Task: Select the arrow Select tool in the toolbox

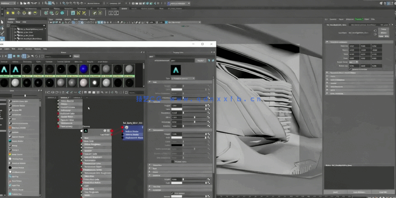Action: 2,22
